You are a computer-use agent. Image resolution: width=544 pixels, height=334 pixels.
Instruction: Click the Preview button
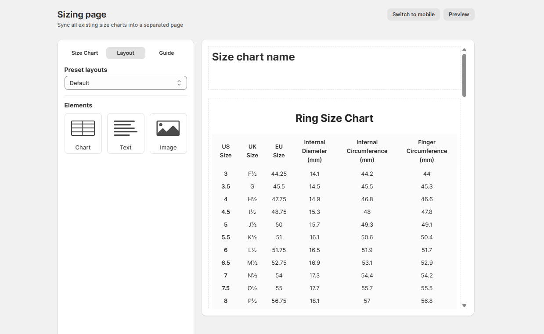459,14
